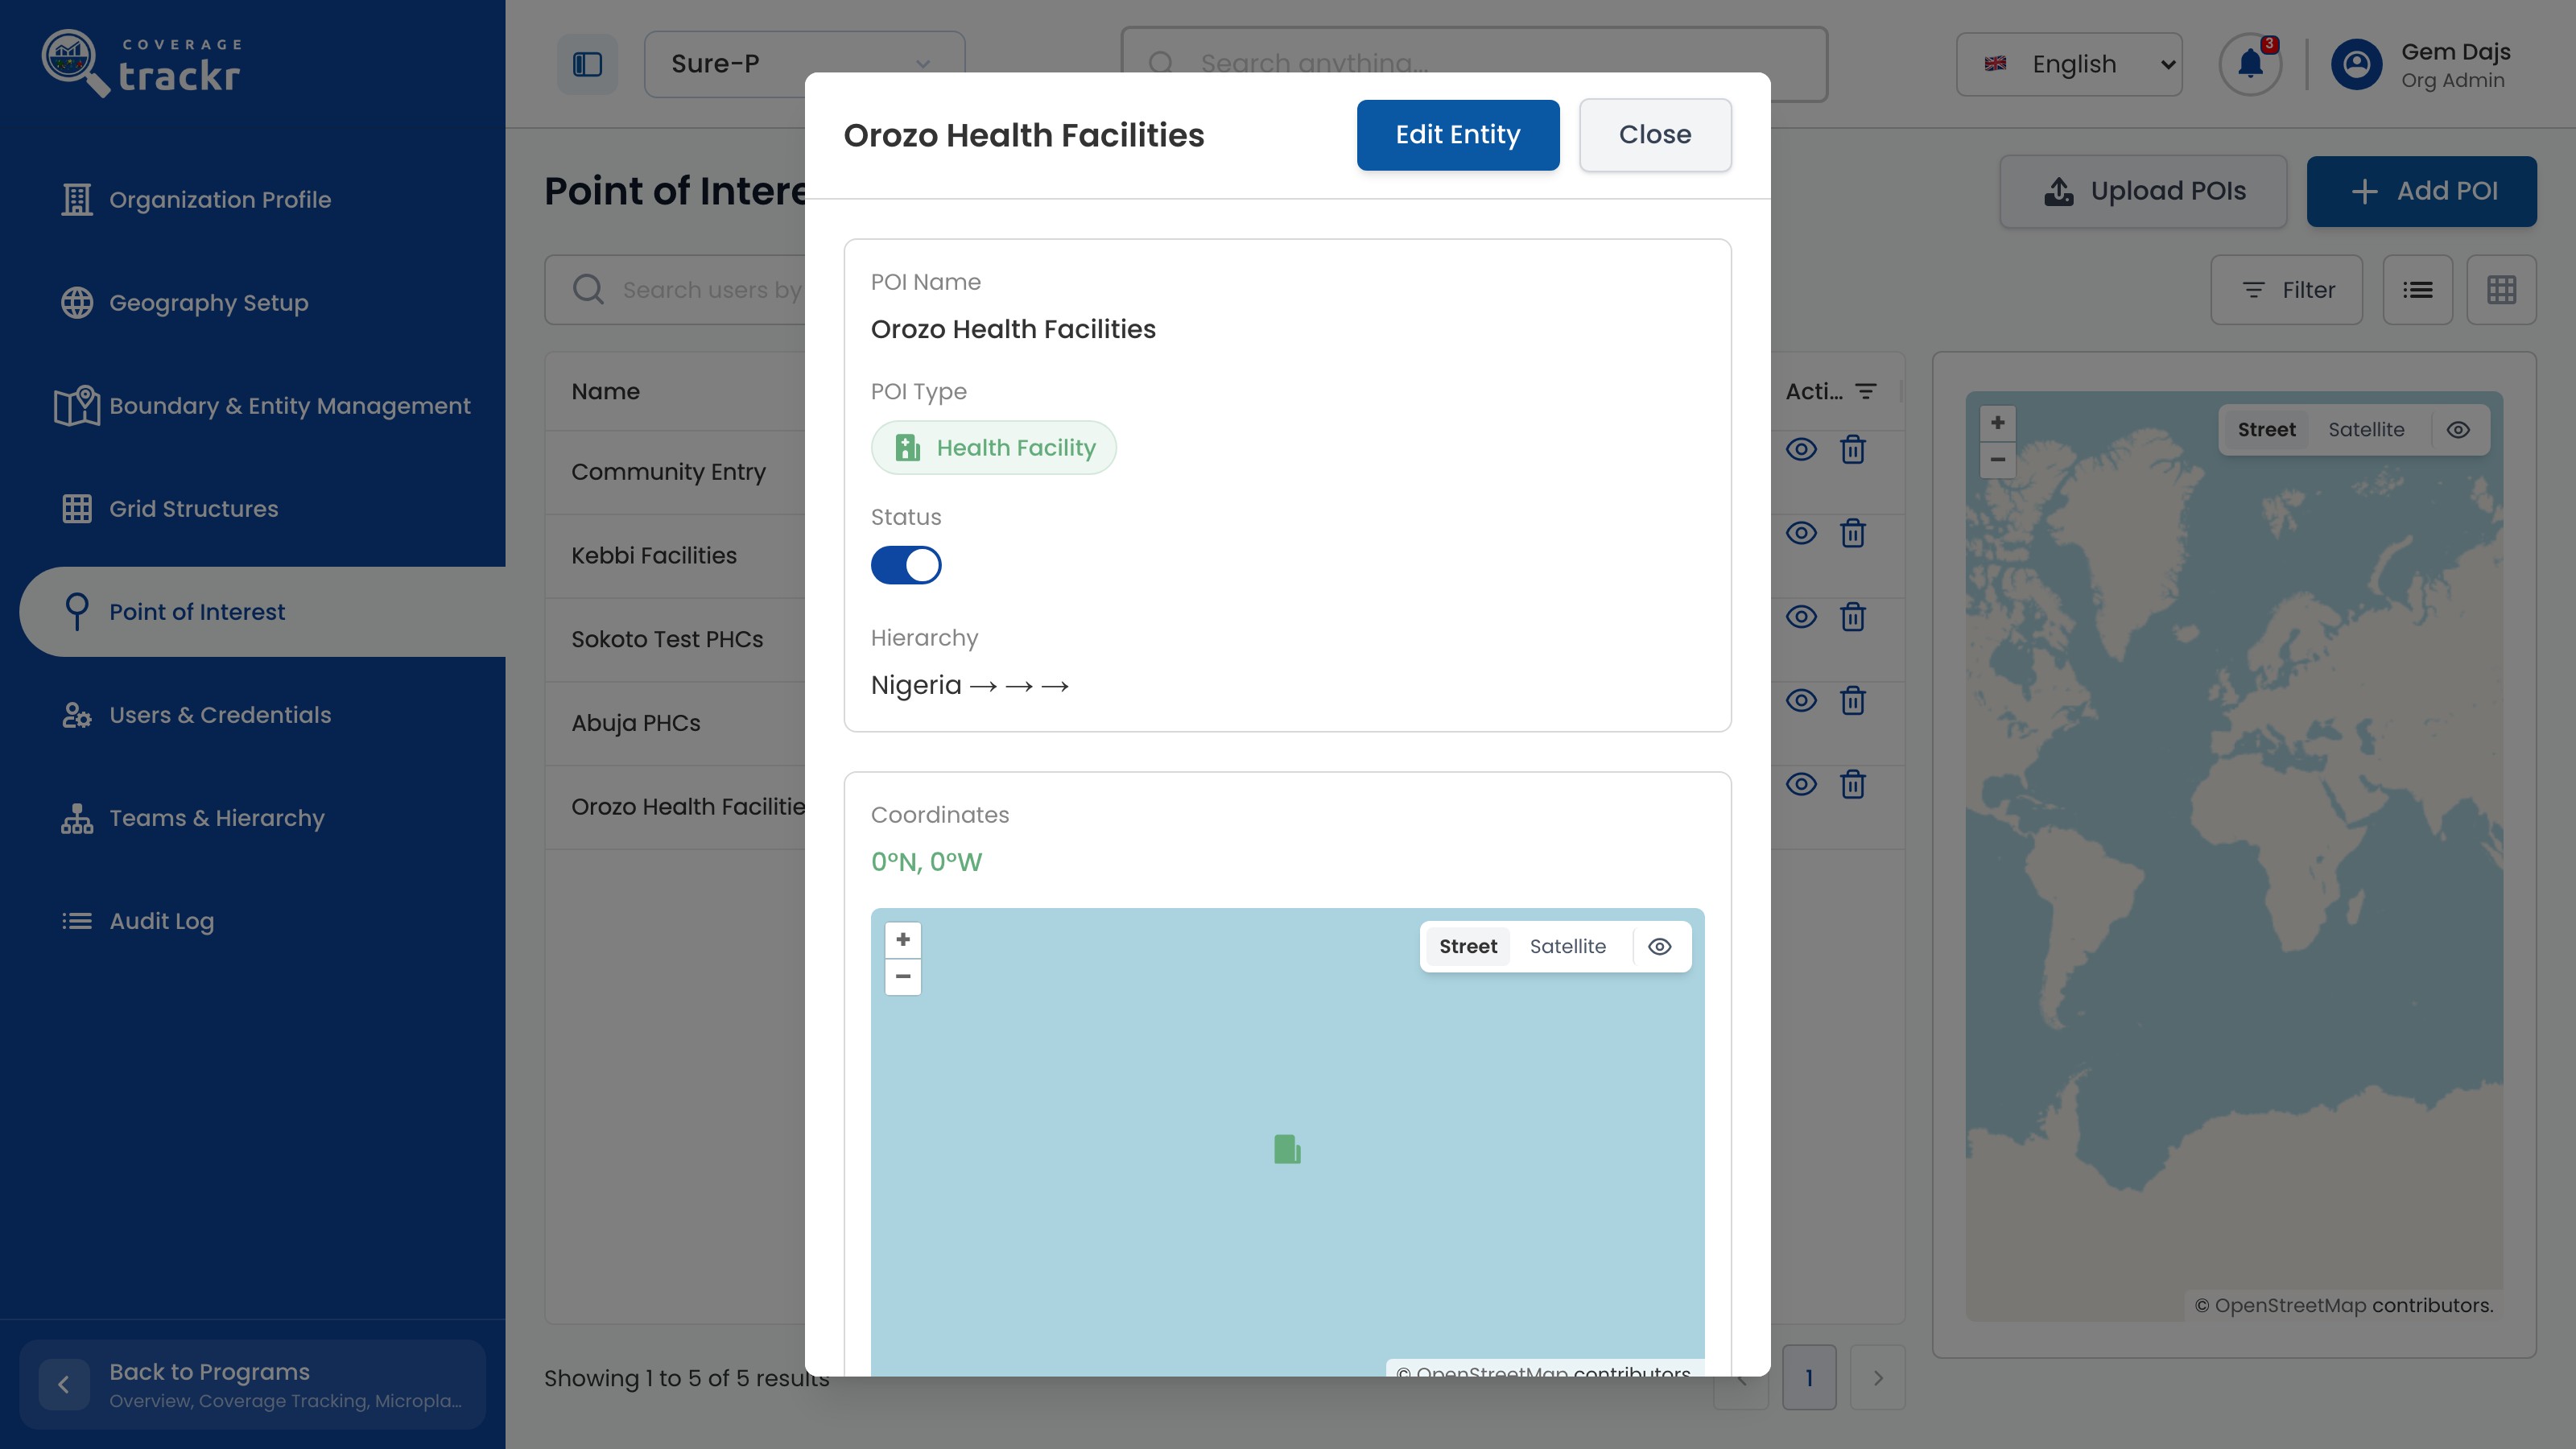Open the English language dropdown
This screenshot has height=1449, width=2576.
(x=2069, y=64)
